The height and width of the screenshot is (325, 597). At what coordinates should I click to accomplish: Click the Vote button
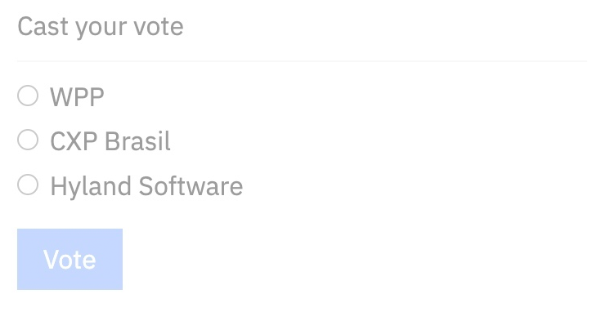pos(70,259)
